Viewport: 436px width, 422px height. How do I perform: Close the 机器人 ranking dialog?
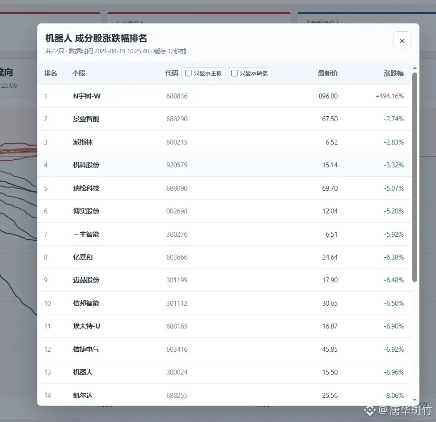click(402, 40)
